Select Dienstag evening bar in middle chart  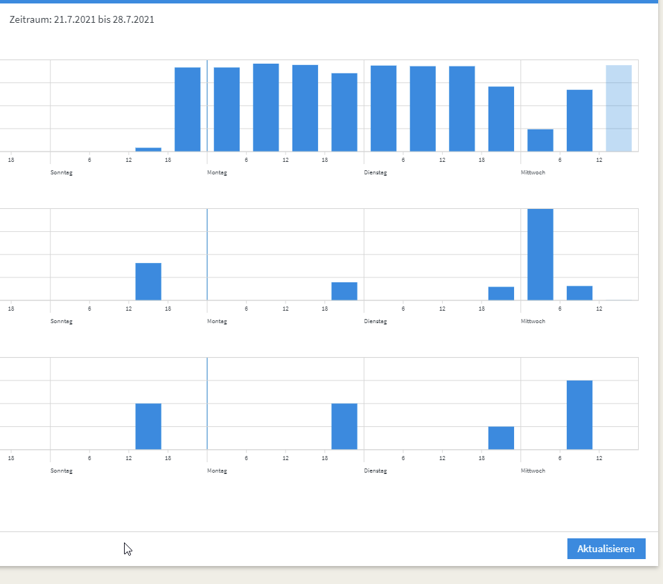[501, 293]
